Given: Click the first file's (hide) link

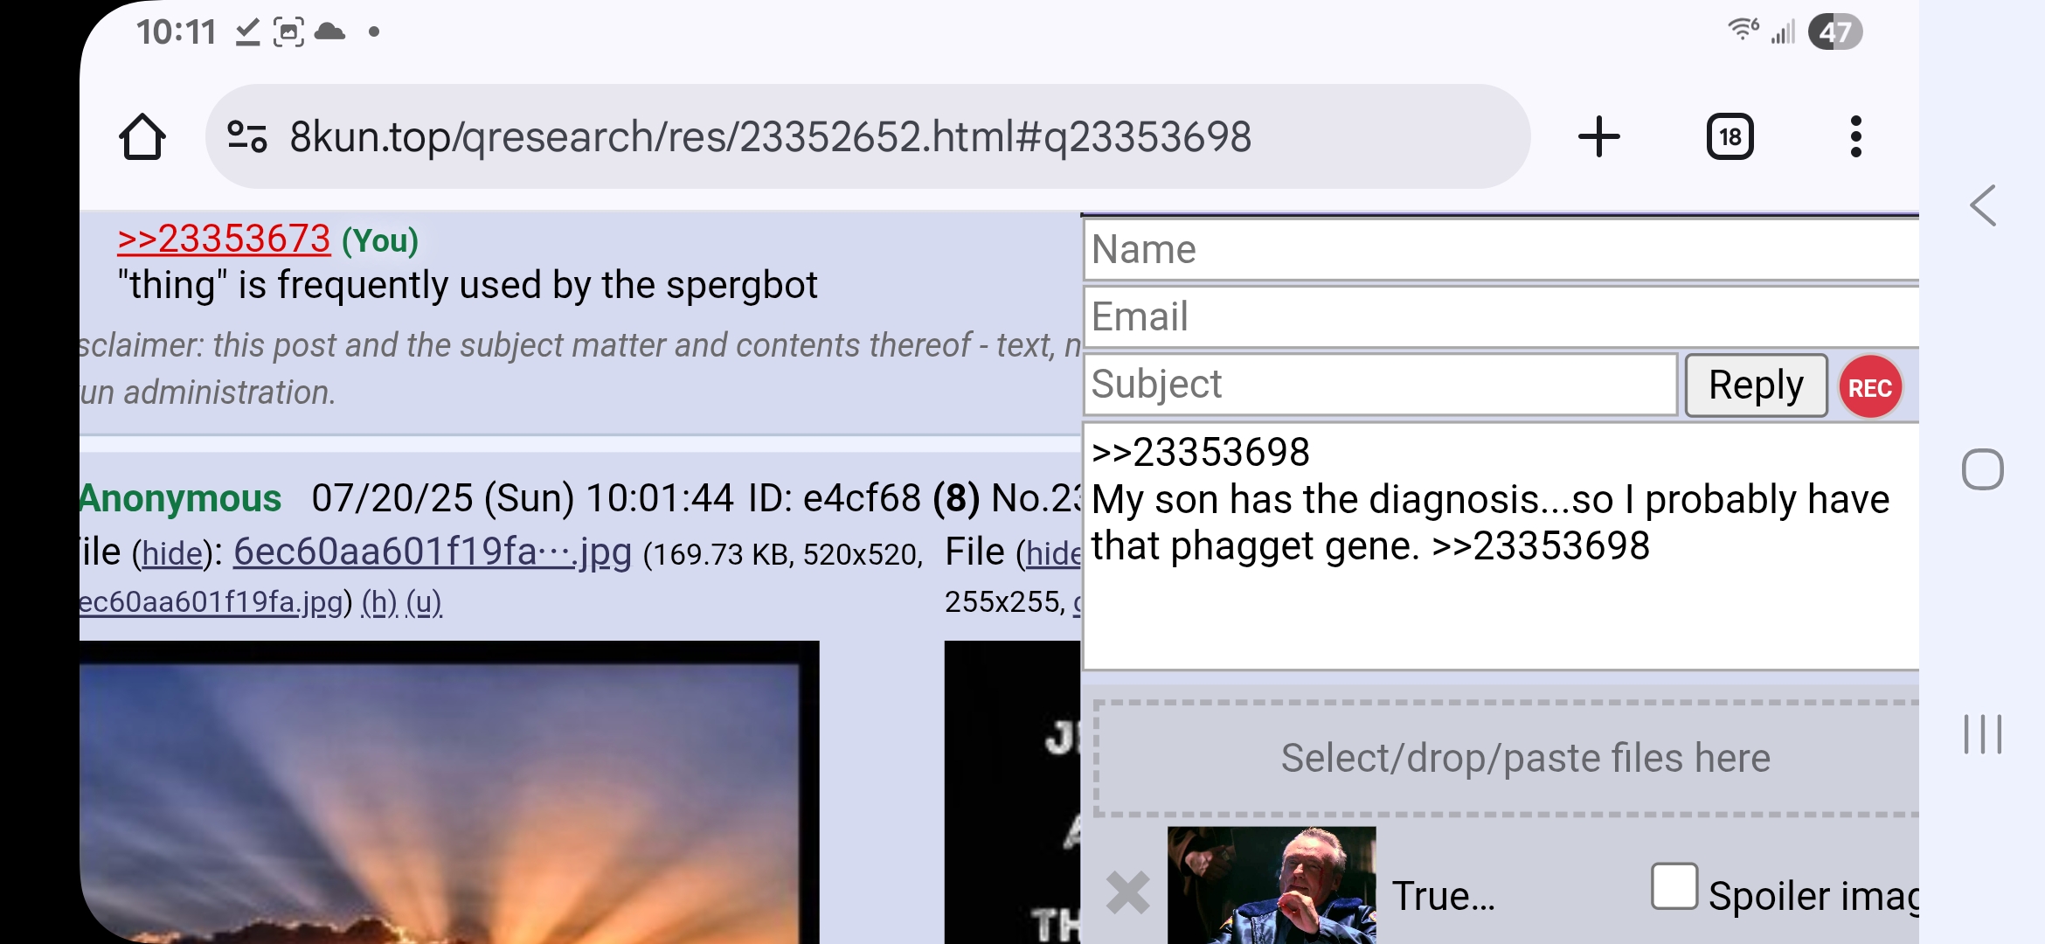Looking at the screenshot, I should 172,554.
